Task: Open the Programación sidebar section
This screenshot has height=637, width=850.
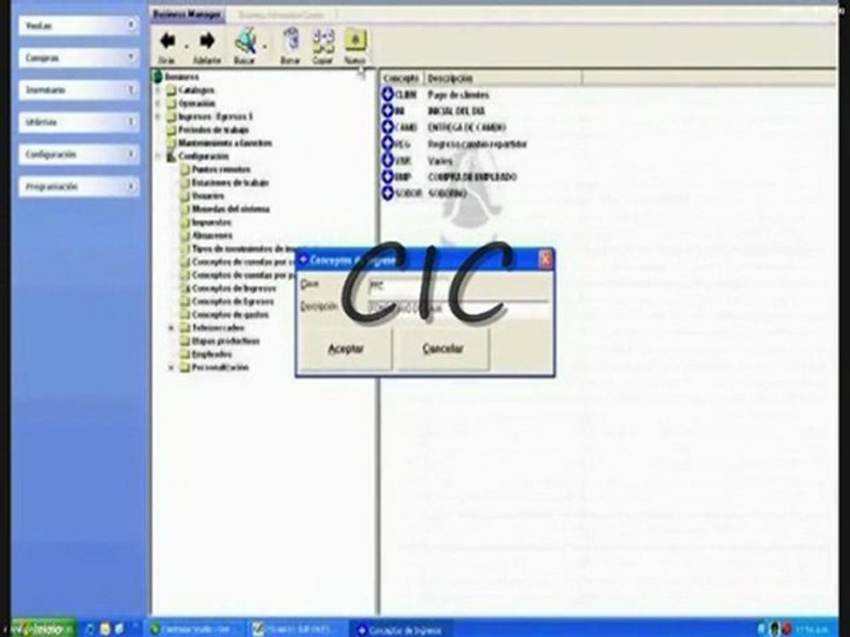Action: (x=79, y=187)
